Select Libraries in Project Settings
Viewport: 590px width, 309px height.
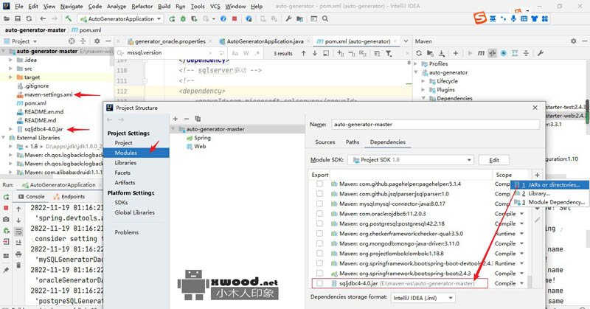125,162
